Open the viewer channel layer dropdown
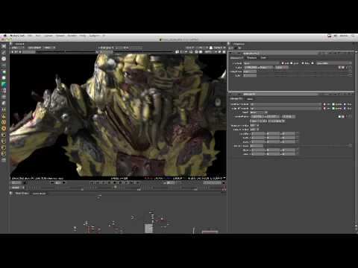The height and width of the screenshot is (268, 358). pos(19,48)
